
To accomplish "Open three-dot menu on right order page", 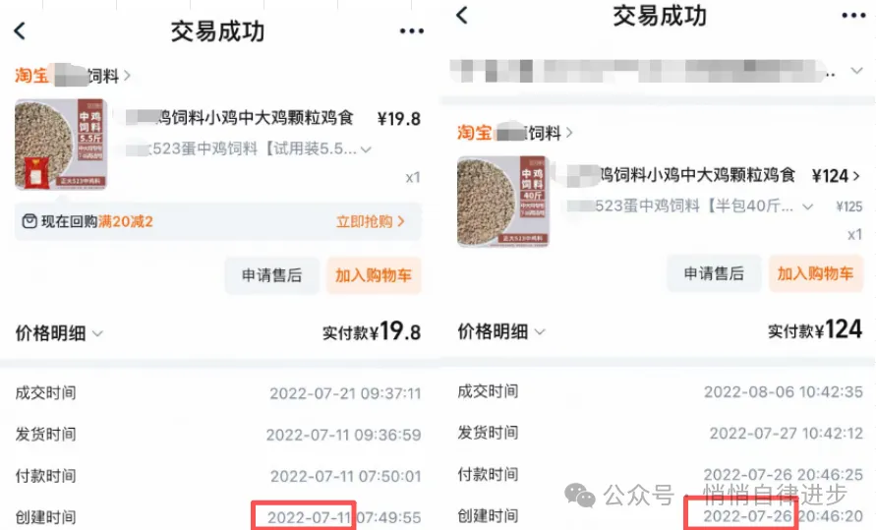I will pyautogui.click(x=853, y=16).
